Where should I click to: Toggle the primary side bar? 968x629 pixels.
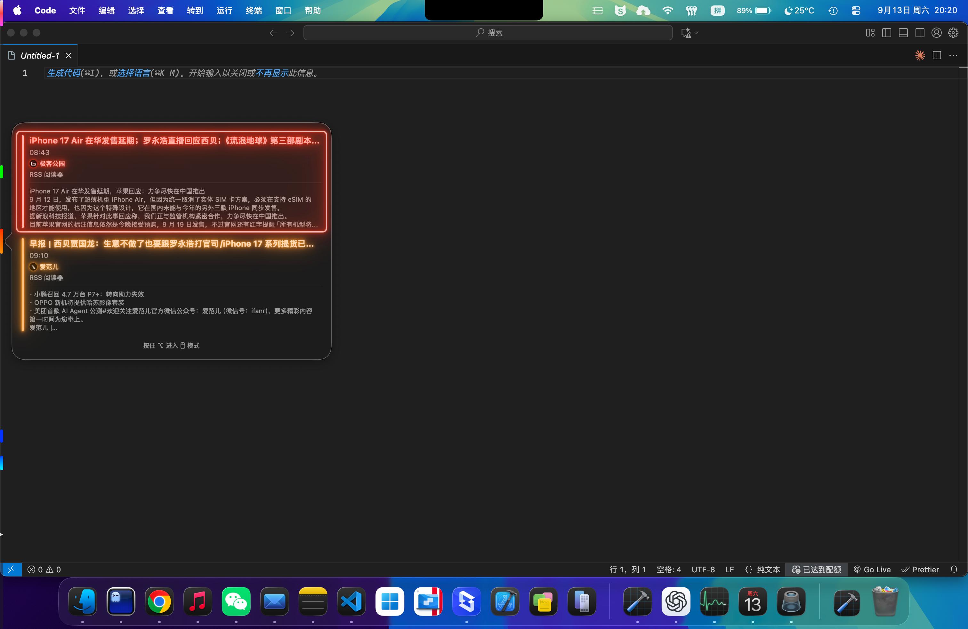tap(887, 33)
